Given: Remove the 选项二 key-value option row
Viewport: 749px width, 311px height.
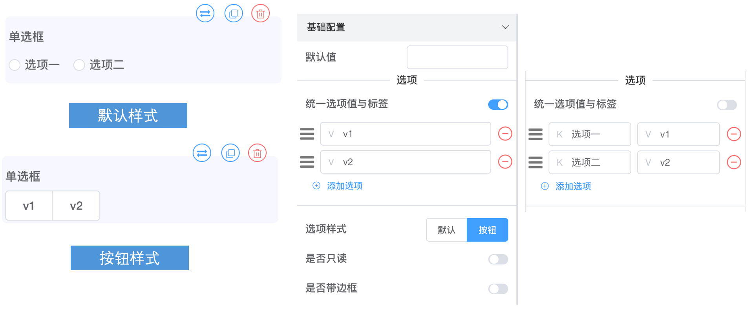Looking at the screenshot, I should pos(733,162).
